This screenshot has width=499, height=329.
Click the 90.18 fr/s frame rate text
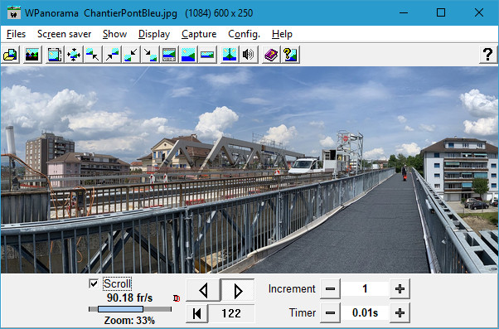(x=130, y=298)
